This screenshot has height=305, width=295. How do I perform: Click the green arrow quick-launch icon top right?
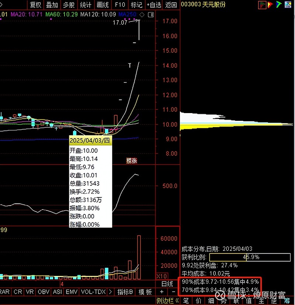tap(278, 4)
